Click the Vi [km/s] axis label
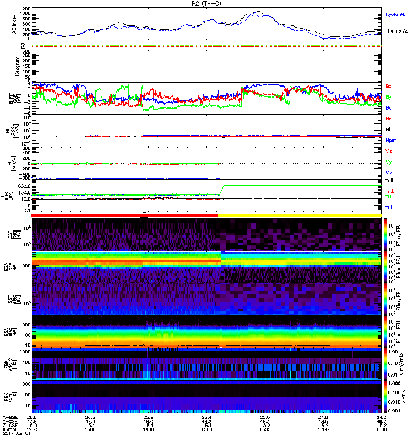 13,163
